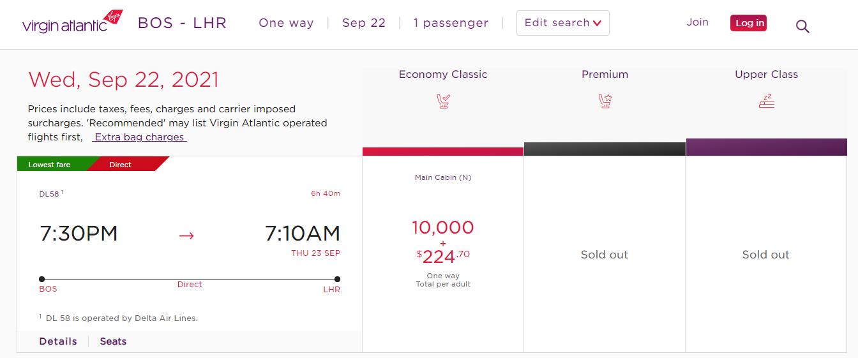The width and height of the screenshot is (858, 358).
Task: Click the red flight direction arrow
Action: coord(186,235)
